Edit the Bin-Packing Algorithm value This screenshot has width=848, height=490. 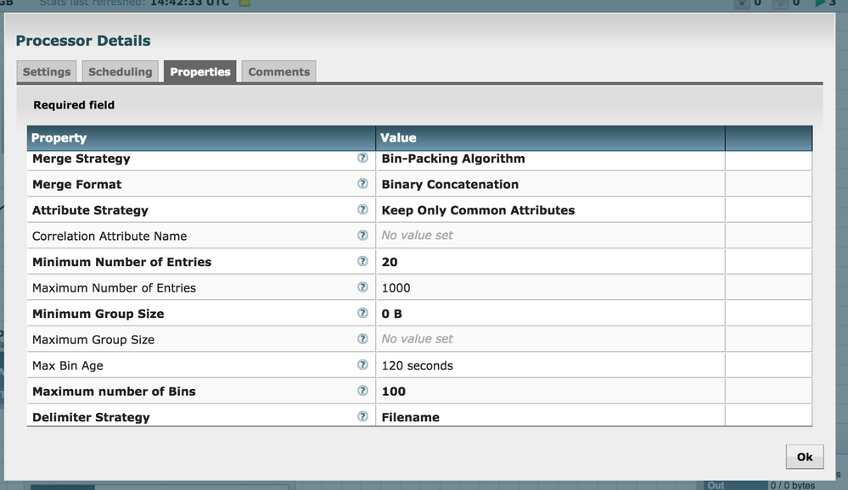pos(551,159)
